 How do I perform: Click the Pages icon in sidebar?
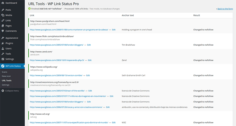pyautogui.click(x=3, y=26)
